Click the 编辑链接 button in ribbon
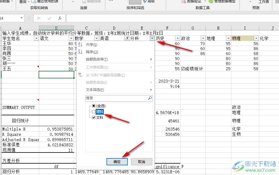The width and height of the screenshot is (279, 175). [92, 1]
